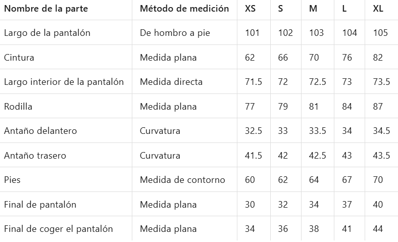The height and width of the screenshot is (242, 398).
Task: Click the "De hombro a pie" cell
Action: click(x=175, y=33)
